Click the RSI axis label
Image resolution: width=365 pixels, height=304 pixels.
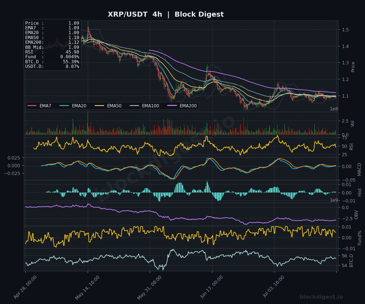[351, 146]
